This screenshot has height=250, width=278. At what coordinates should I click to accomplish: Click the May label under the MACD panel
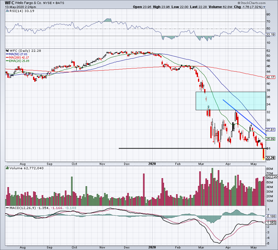click(x=254, y=247)
